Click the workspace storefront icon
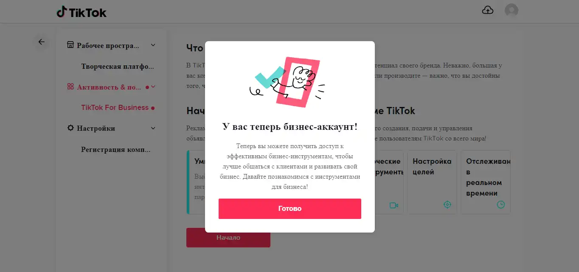This screenshot has width=579, height=272. point(70,45)
